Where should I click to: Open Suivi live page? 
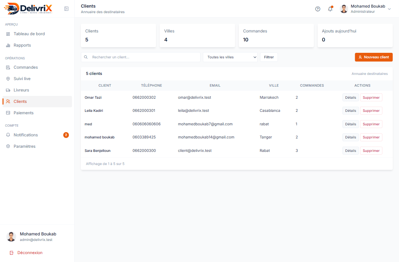37,79
